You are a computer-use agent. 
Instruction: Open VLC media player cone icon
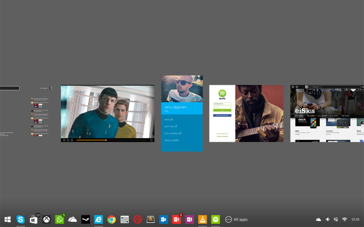(x=203, y=219)
